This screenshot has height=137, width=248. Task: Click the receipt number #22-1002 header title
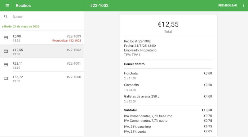(x=99, y=6)
